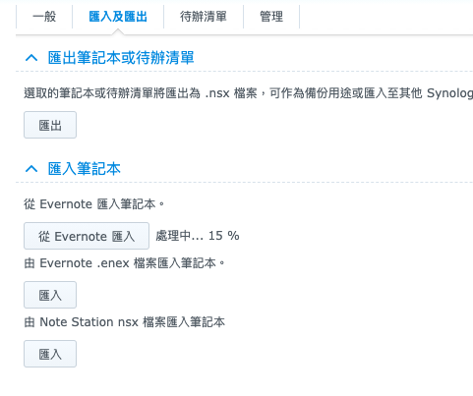Go to the 管理 tab
Screen dimensions: 473x396
pyautogui.click(x=271, y=17)
